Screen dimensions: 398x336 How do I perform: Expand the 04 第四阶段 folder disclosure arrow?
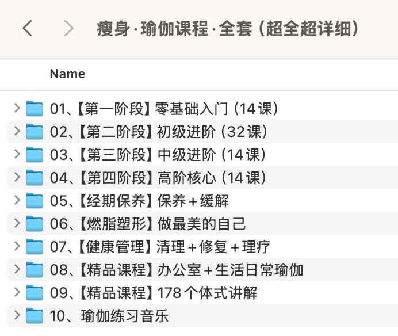17,178
